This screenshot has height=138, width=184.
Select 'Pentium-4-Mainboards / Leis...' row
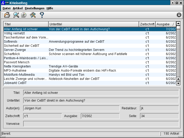pyautogui.click(x=90, y=58)
